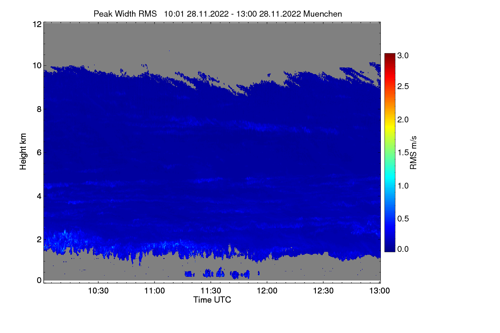500x333 pixels.
Task: Click the height axis label 6
Action: (x=38, y=152)
